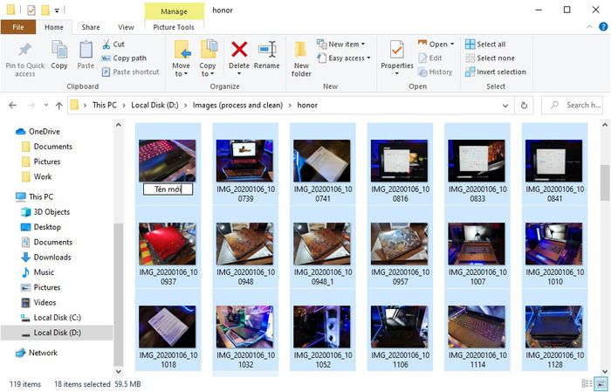Switch to the View tab
This screenshot has height=392, width=611.
tap(126, 27)
